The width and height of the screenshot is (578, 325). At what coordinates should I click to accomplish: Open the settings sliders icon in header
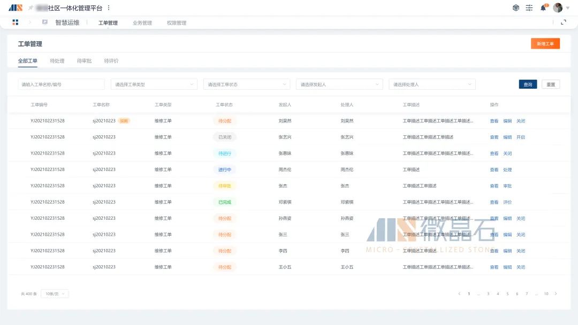point(529,8)
